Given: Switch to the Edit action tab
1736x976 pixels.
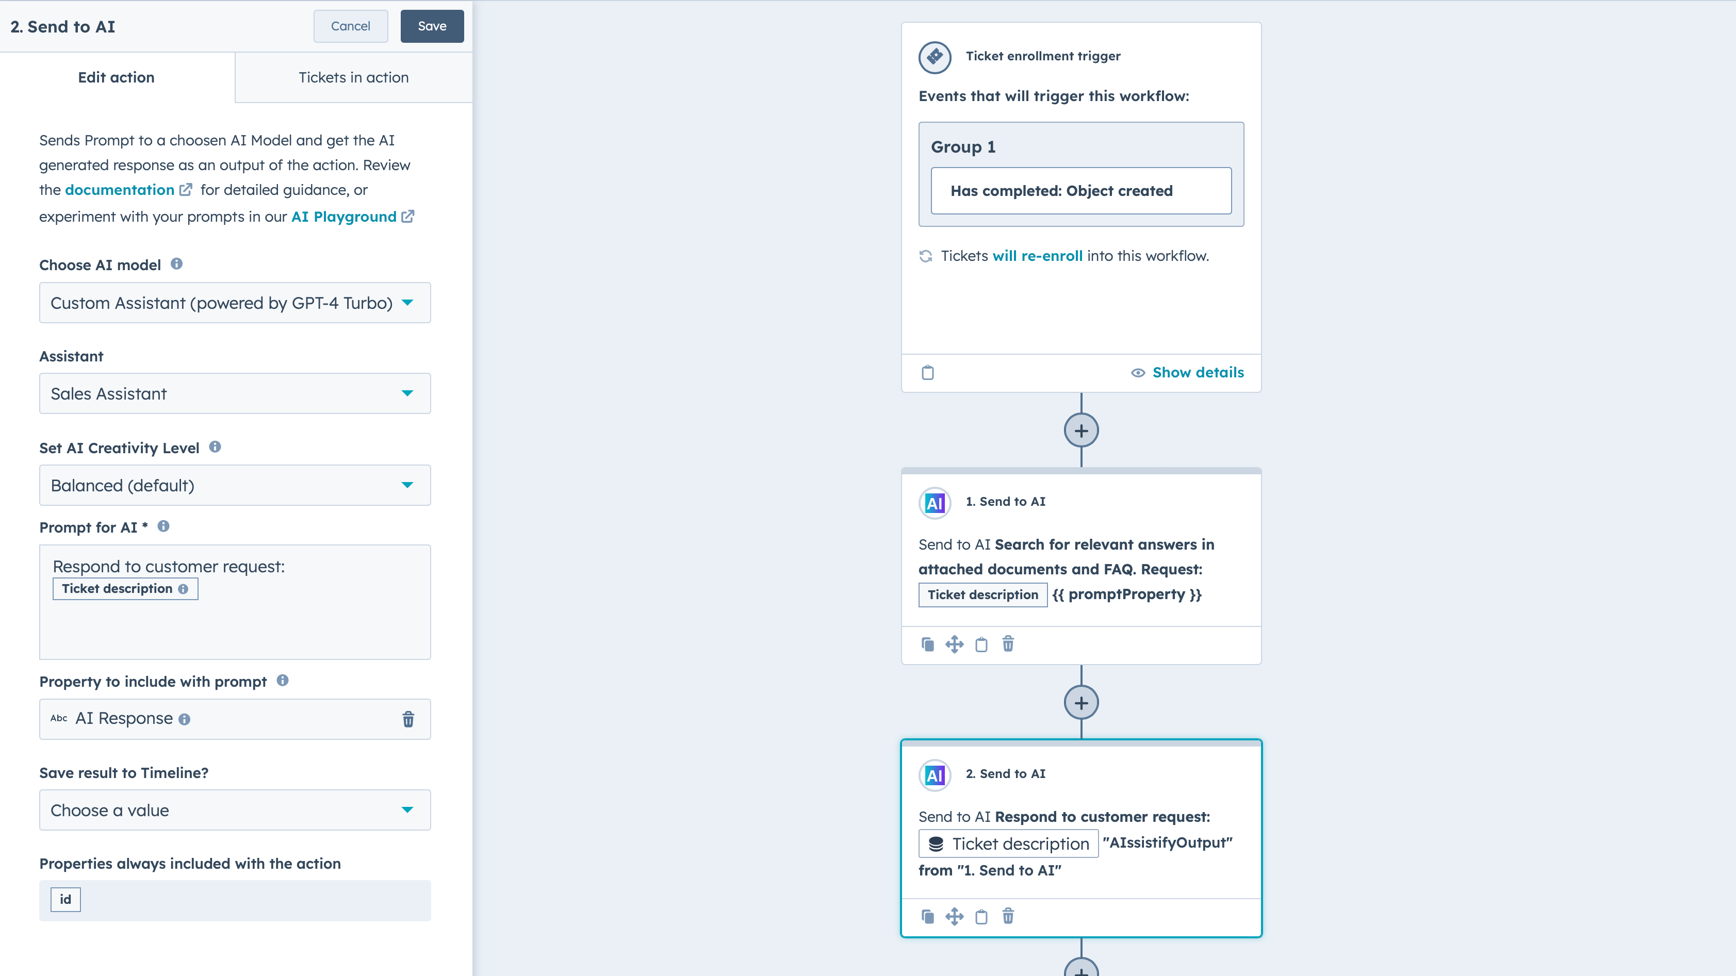Looking at the screenshot, I should point(117,77).
